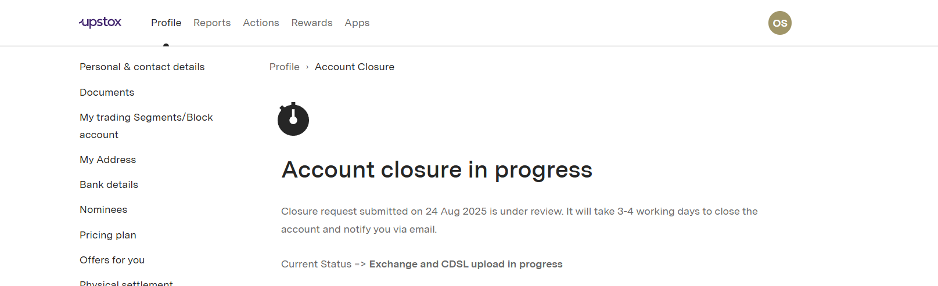
Task: Open the Rewards tab
Action: 312,23
